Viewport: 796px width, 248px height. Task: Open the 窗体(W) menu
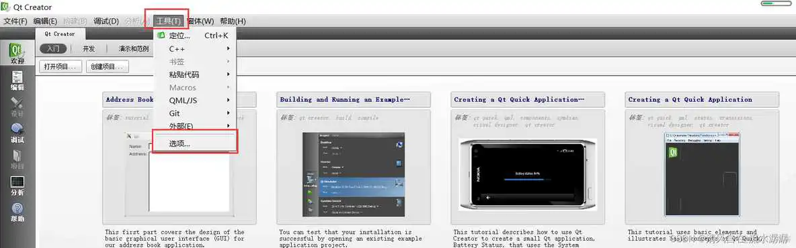[200, 21]
